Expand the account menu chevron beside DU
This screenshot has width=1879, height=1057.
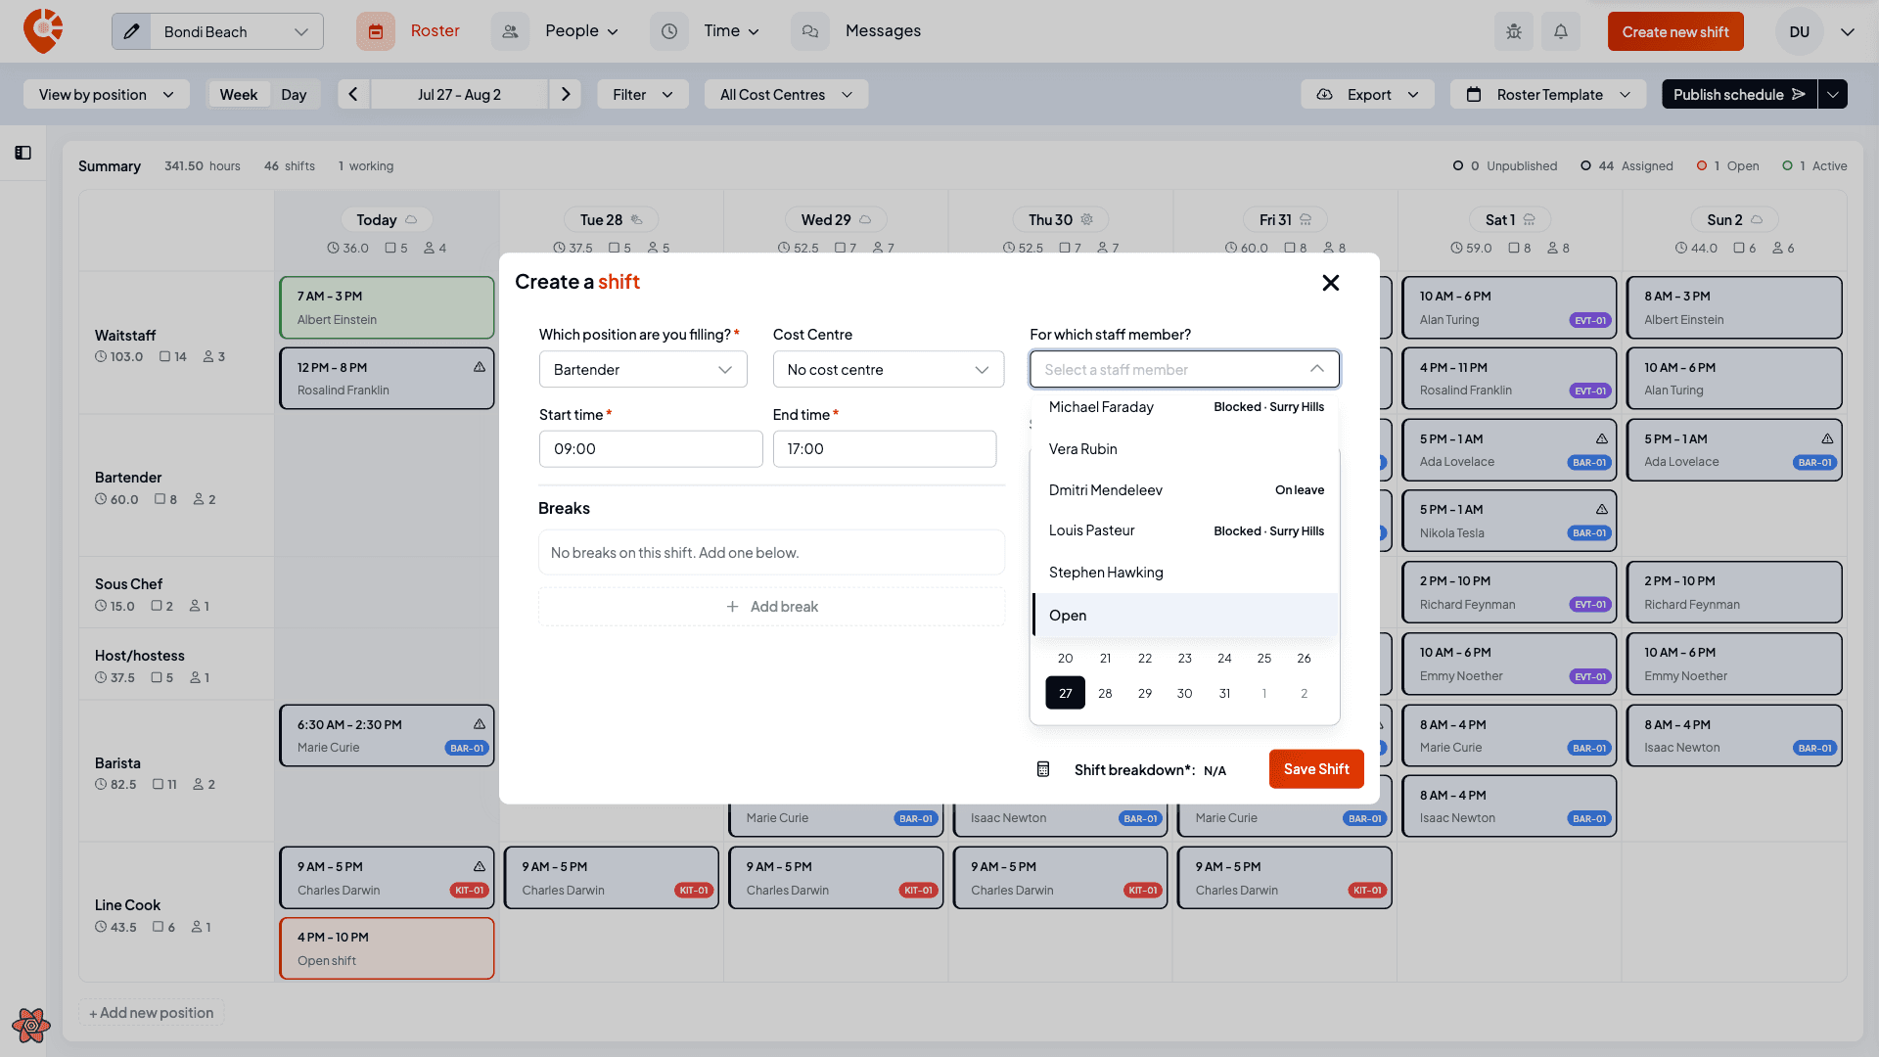(x=1848, y=31)
